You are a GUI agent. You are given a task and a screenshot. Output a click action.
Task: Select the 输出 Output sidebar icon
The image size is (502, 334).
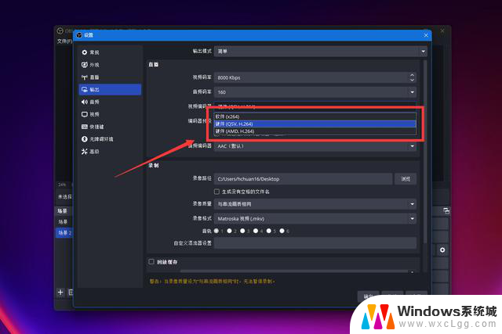85,90
